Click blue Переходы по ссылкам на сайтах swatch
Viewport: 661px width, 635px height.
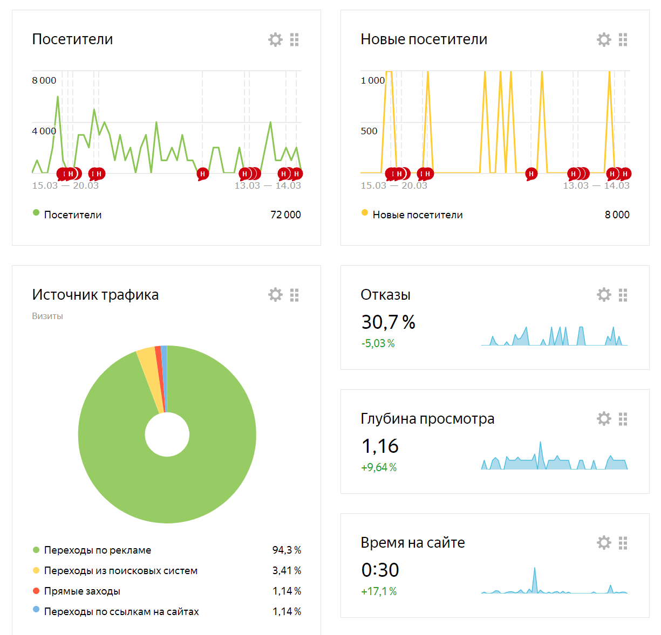(36, 610)
